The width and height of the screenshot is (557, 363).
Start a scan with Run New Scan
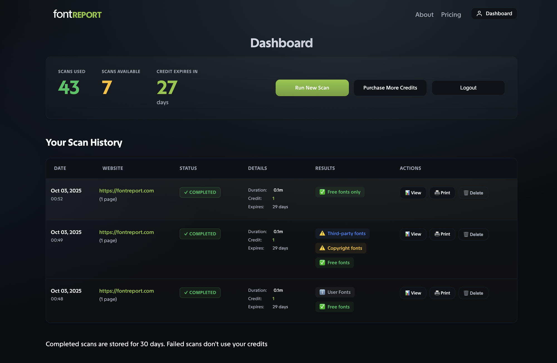[x=312, y=88]
